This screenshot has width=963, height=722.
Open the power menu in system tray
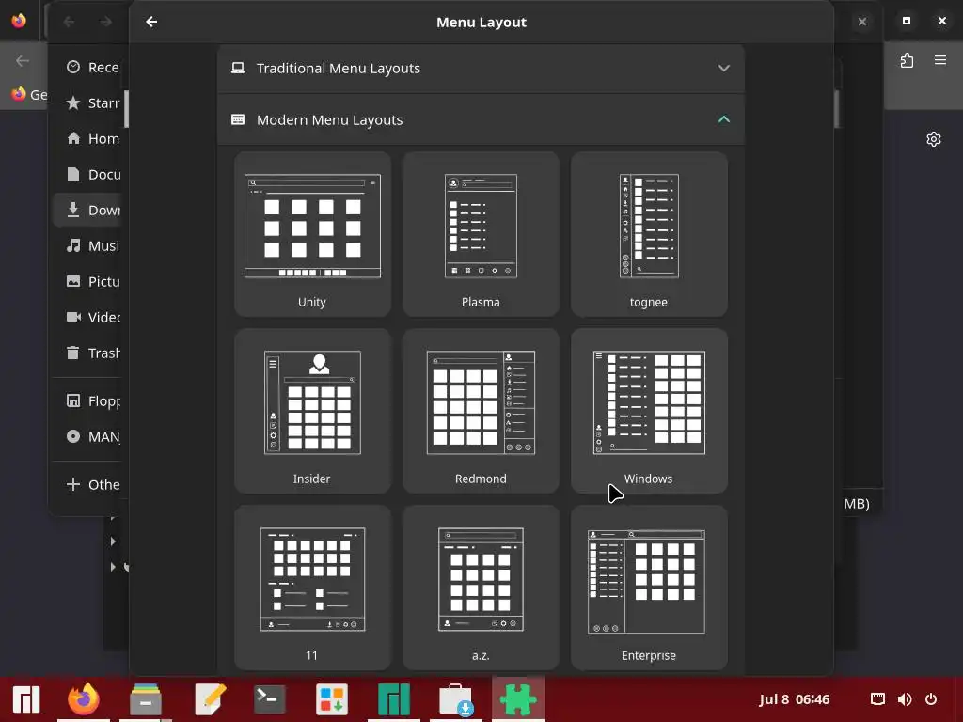coord(931,699)
